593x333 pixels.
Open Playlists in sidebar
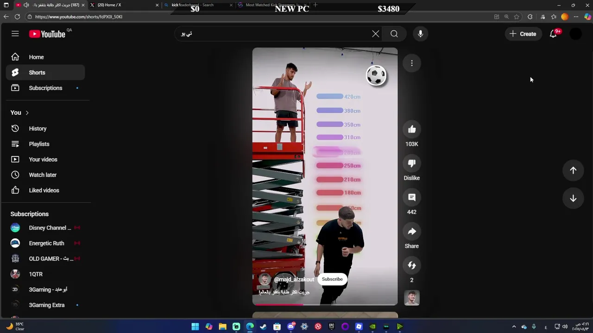[45, 144]
